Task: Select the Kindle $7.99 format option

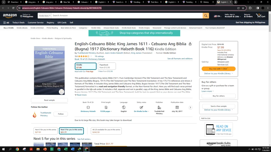Action: pos(86,66)
